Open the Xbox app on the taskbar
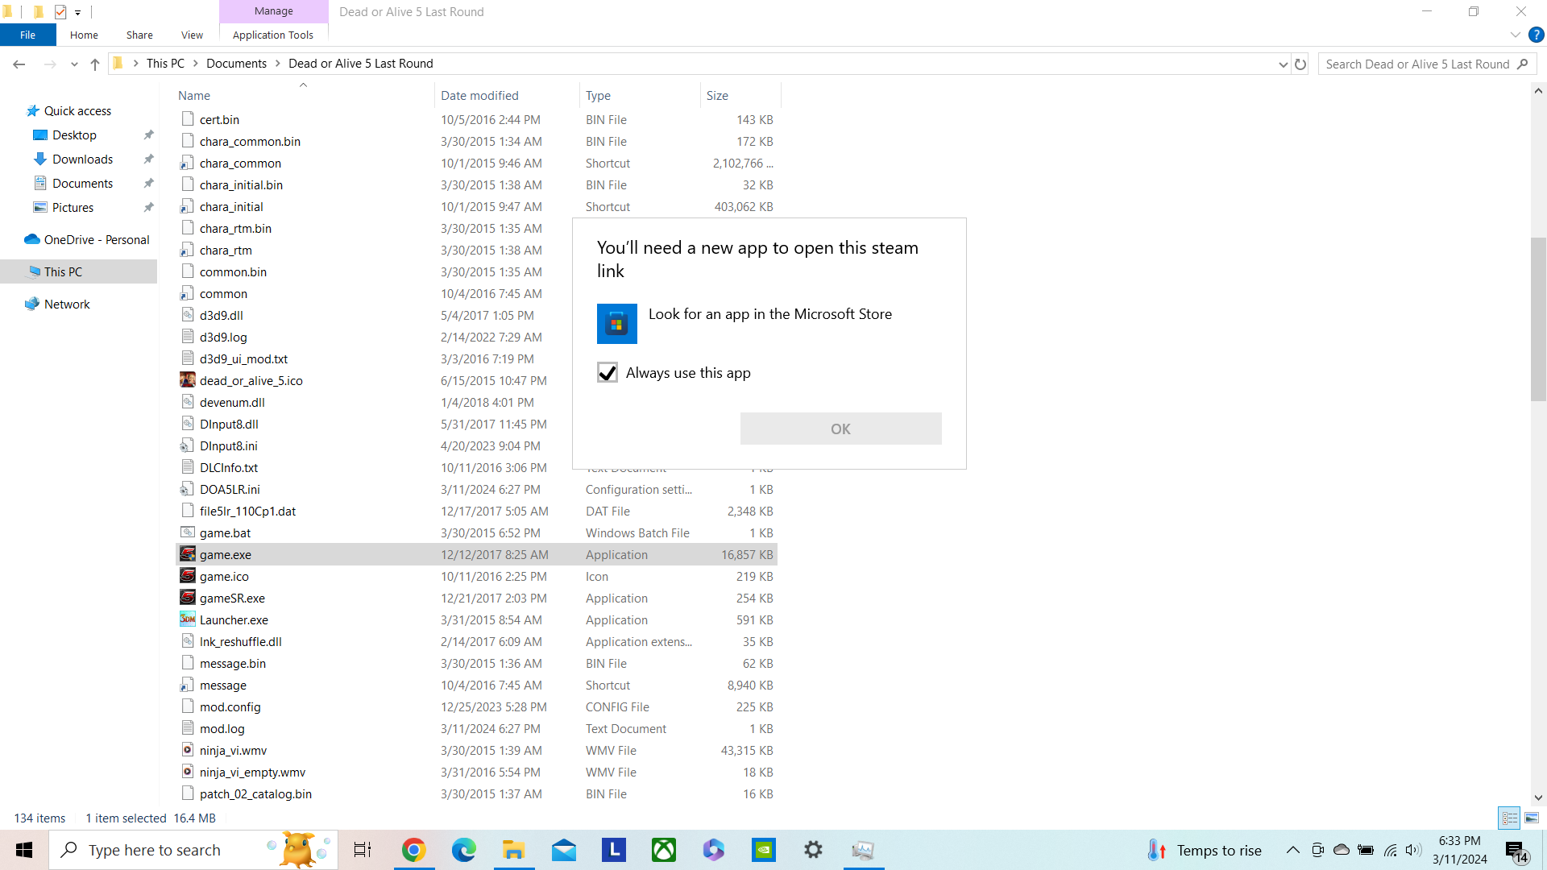 [x=664, y=850]
